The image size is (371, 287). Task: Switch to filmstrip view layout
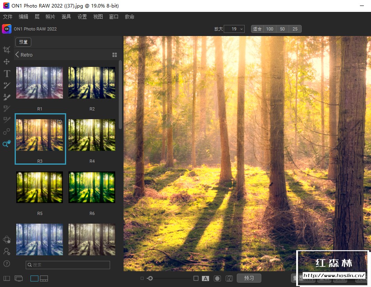[x=44, y=278]
